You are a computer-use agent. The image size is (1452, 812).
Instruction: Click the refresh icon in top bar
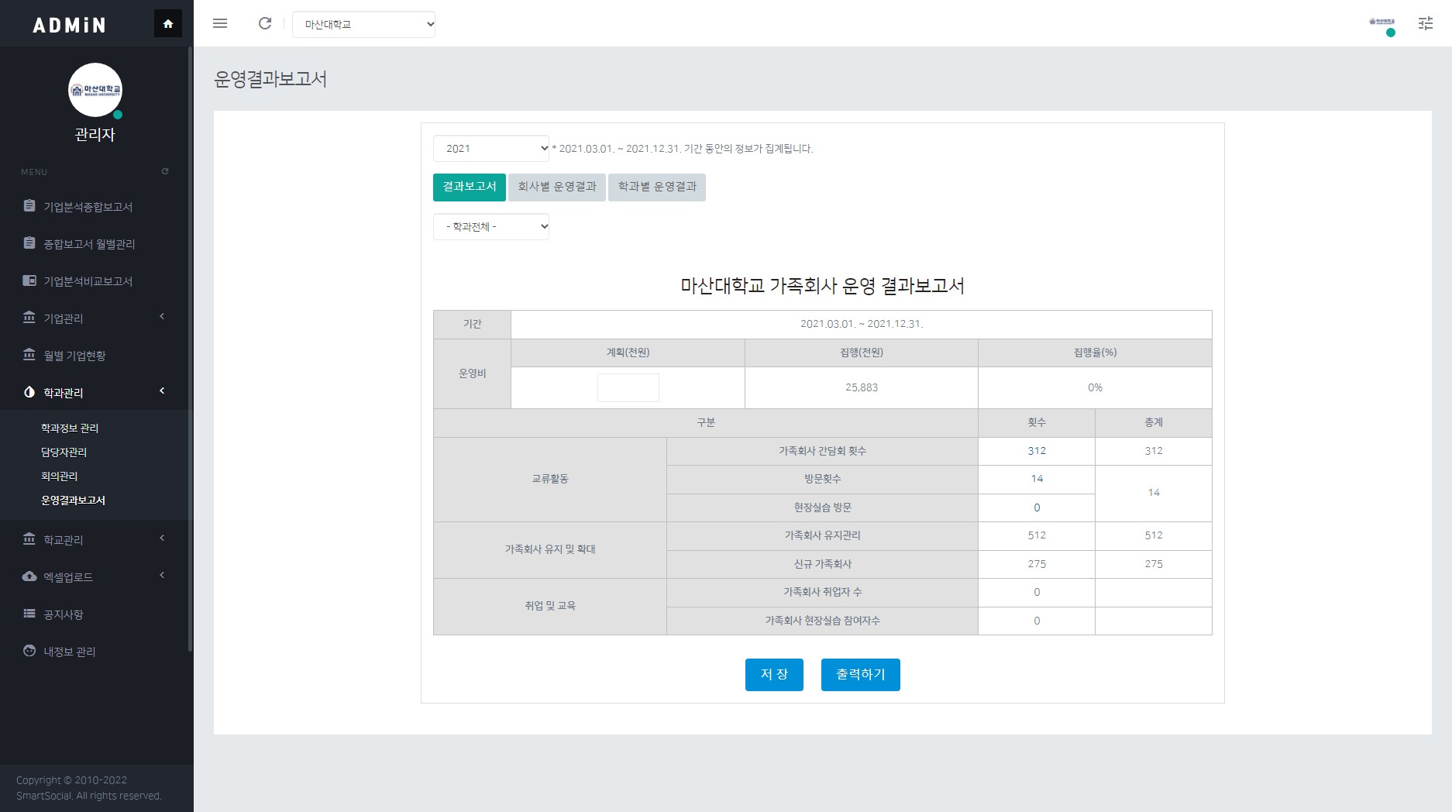(x=265, y=23)
